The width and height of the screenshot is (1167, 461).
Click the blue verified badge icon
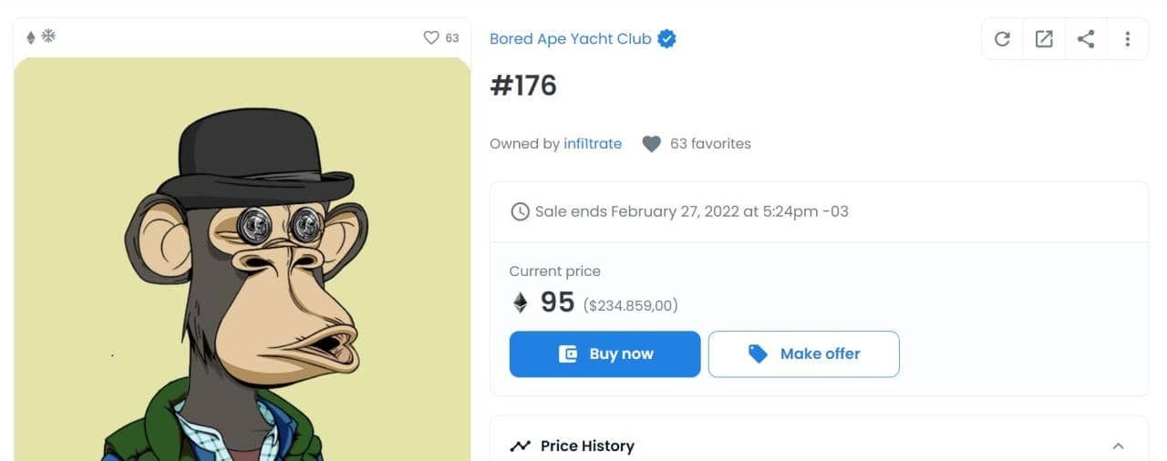click(667, 39)
